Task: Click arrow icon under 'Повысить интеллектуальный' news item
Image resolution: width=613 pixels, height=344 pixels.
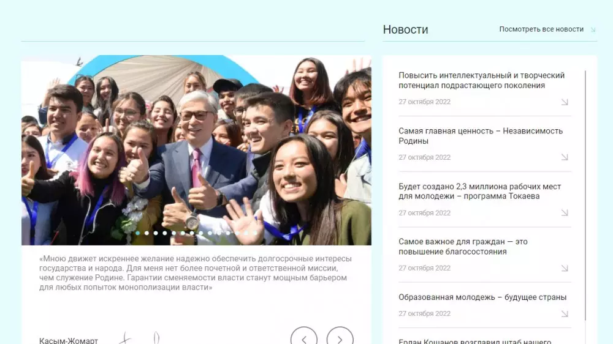Action: pyautogui.click(x=565, y=102)
